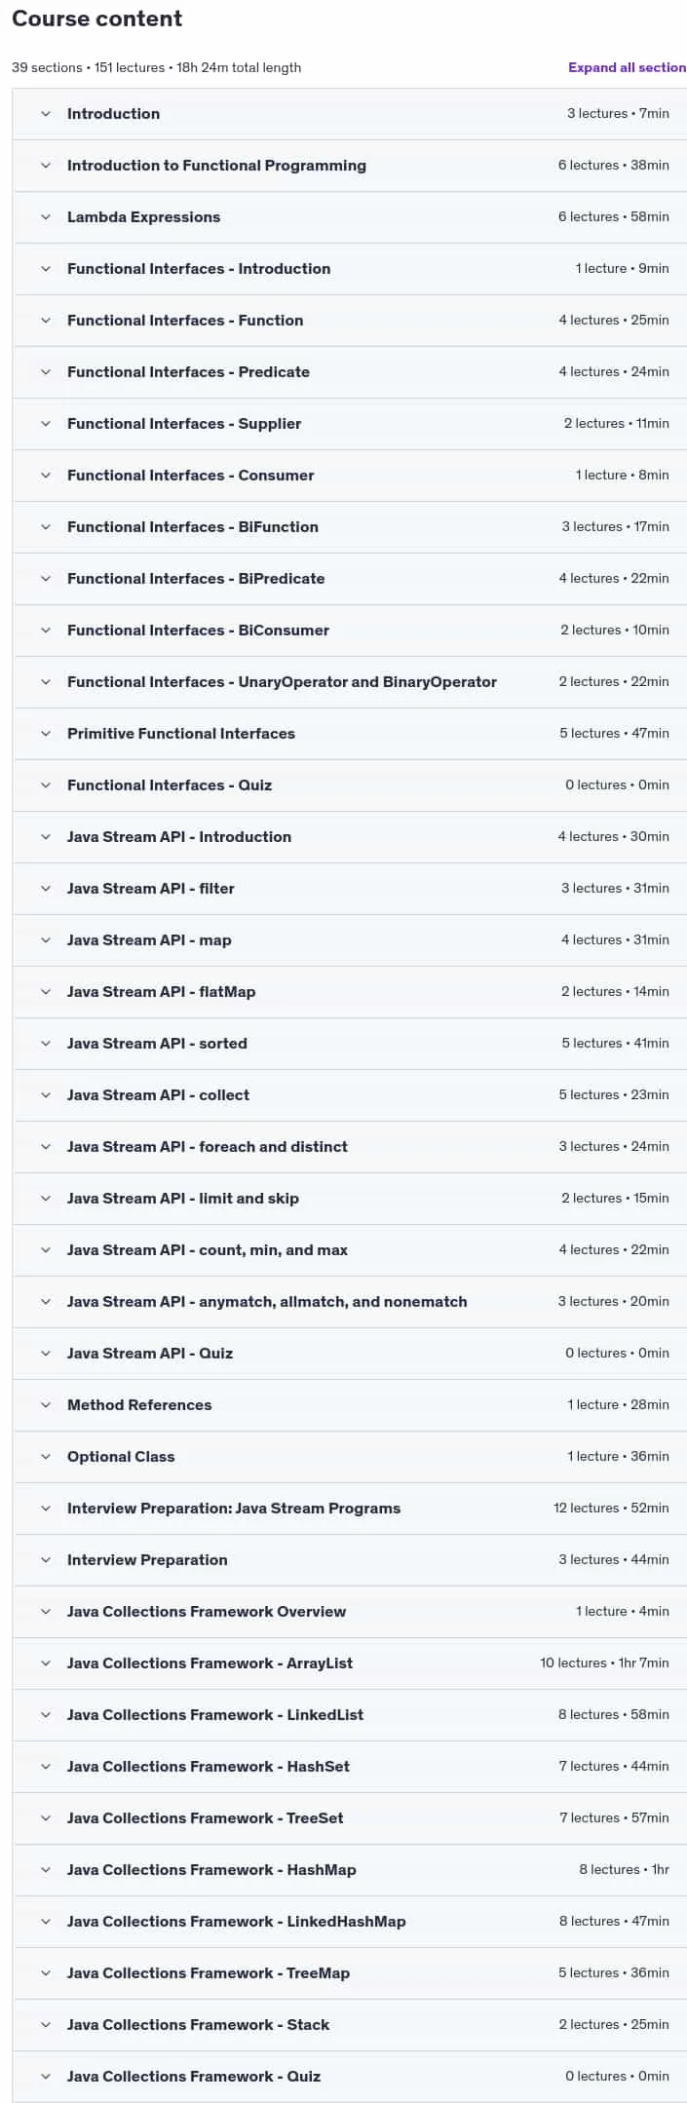Screen dimensions: 687x2103
Task: Click the Expand all sections link
Action: point(628,67)
